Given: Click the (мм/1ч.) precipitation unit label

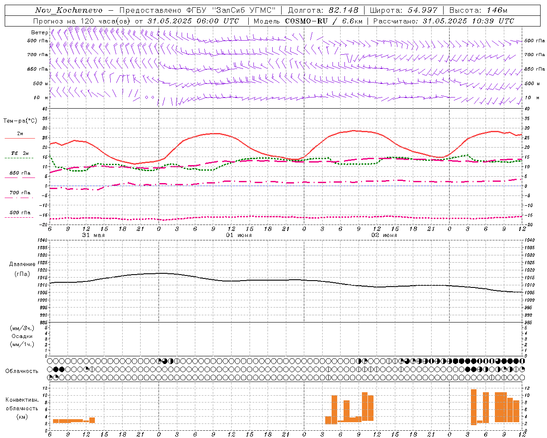Looking at the screenshot, I should (22, 344).
